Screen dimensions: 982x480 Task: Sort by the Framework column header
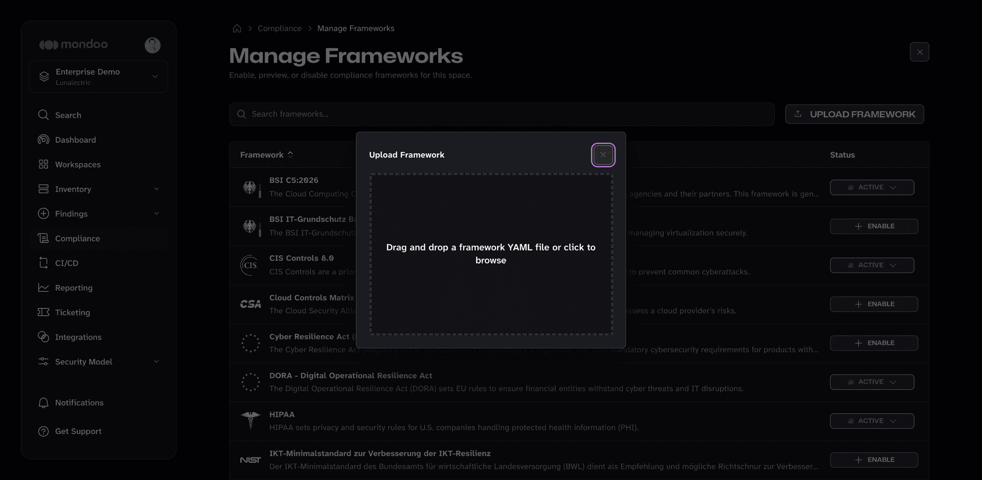266,155
